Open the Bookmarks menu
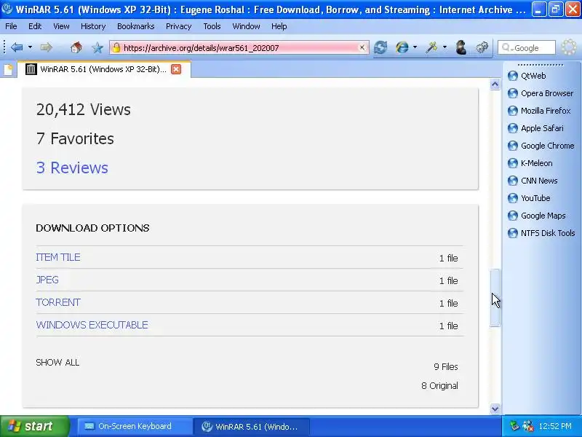This screenshot has height=437, width=582. (136, 26)
